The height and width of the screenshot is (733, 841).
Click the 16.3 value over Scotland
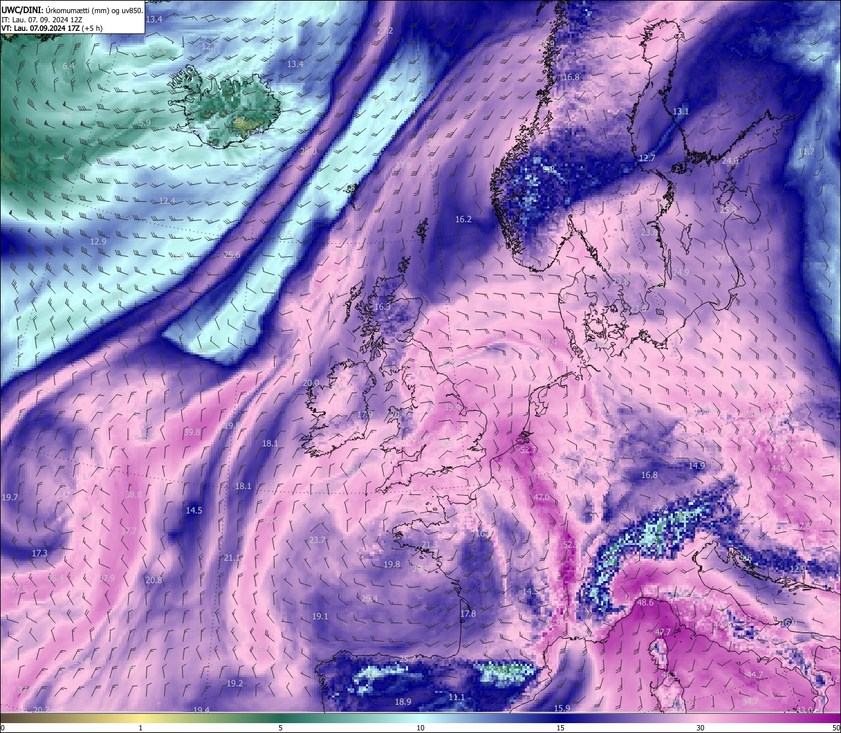pyautogui.click(x=382, y=306)
